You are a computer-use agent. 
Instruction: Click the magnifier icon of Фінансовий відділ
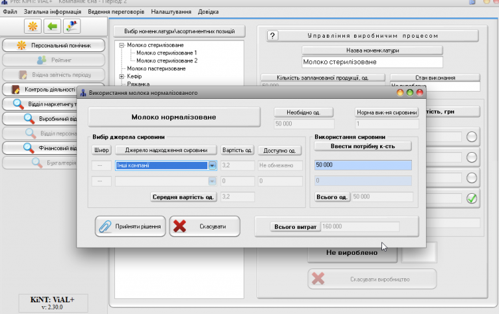click(29, 148)
